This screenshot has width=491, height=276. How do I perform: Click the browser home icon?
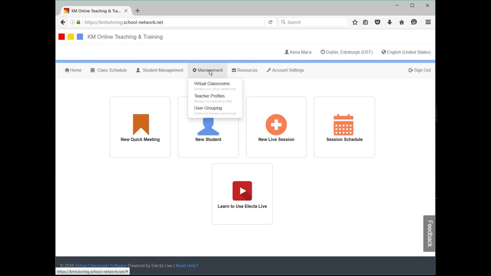402,22
